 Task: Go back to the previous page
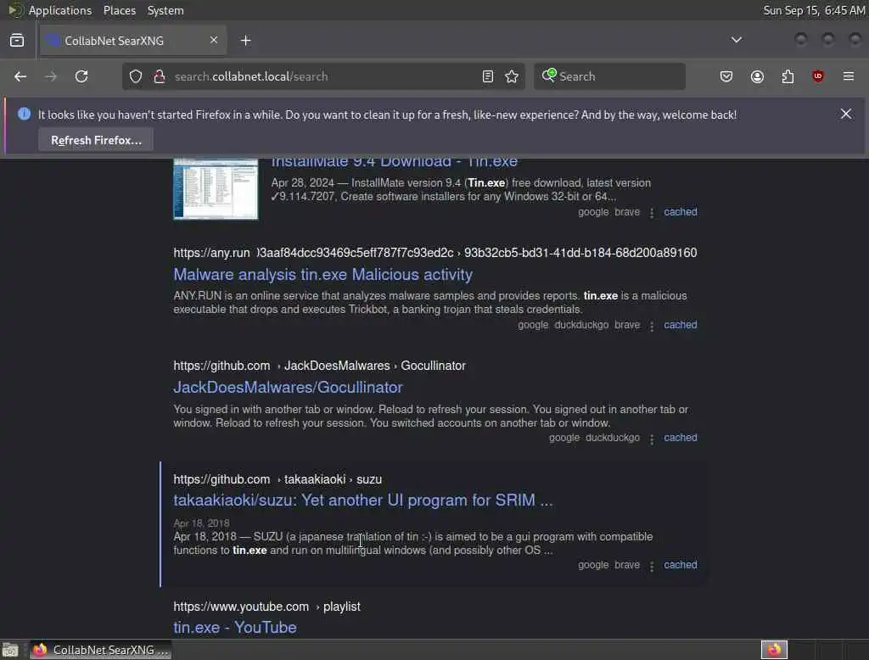pyautogui.click(x=20, y=76)
